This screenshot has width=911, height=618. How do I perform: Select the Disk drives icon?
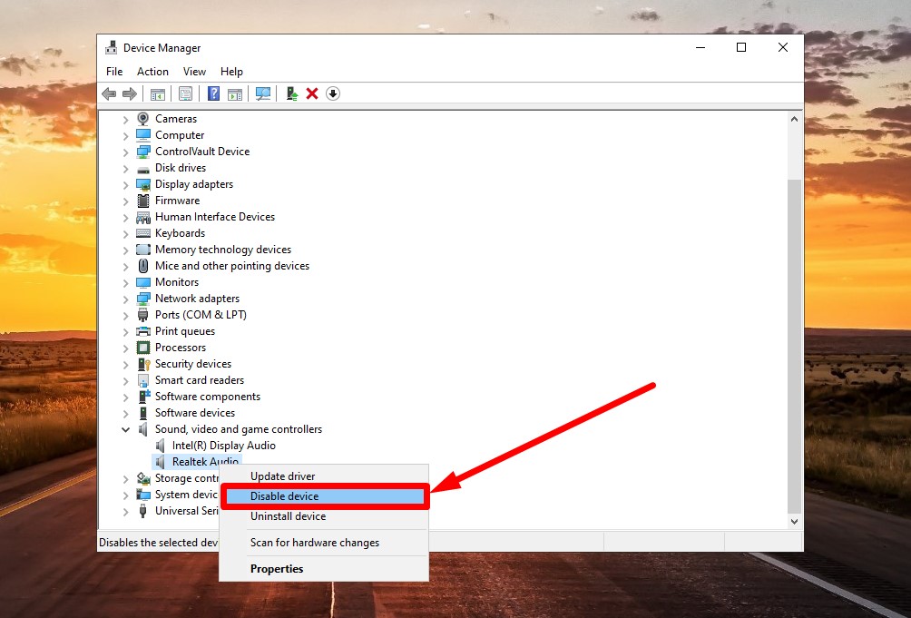point(143,169)
